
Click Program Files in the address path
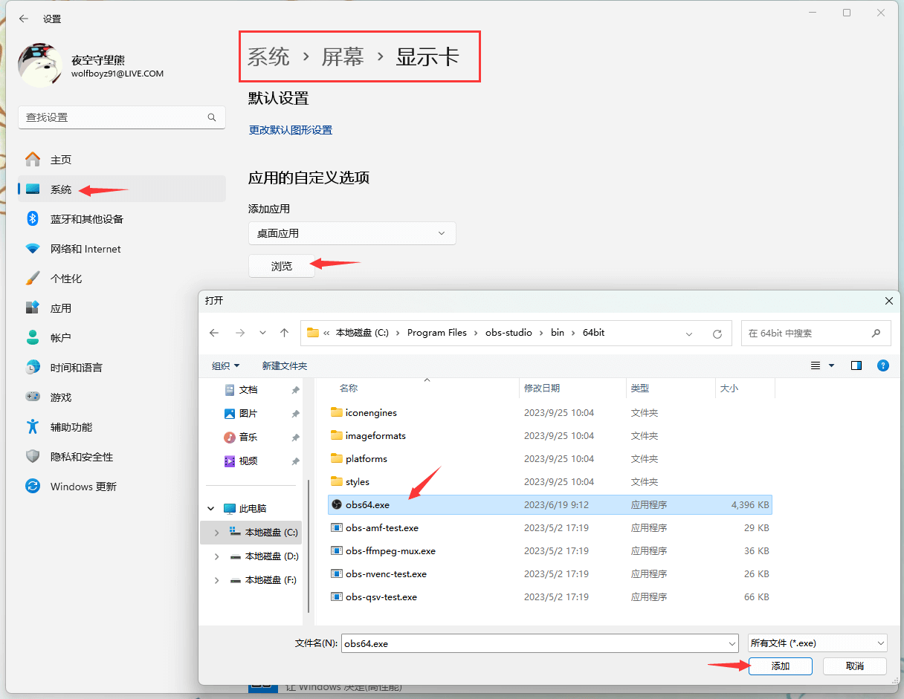tap(437, 333)
